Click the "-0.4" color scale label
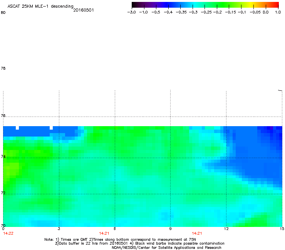285x250 pixels. pos(168,12)
